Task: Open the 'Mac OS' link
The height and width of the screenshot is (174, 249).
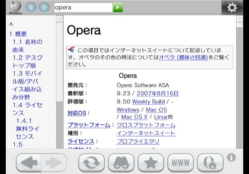Action: click(156, 110)
